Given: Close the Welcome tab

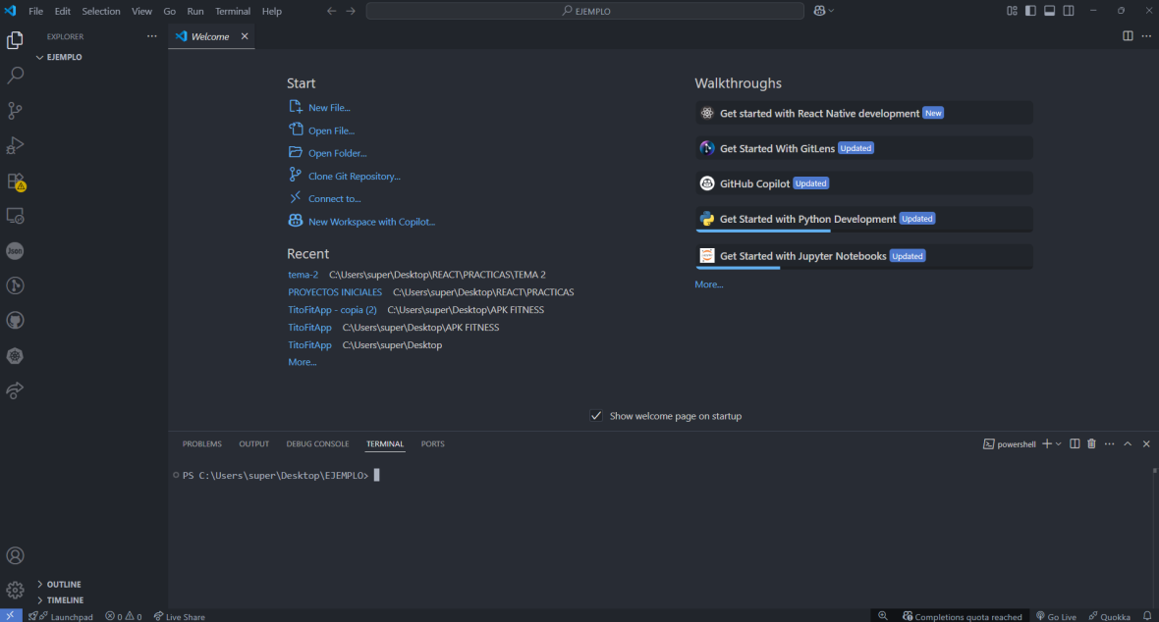Looking at the screenshot, I should point(245,36).
